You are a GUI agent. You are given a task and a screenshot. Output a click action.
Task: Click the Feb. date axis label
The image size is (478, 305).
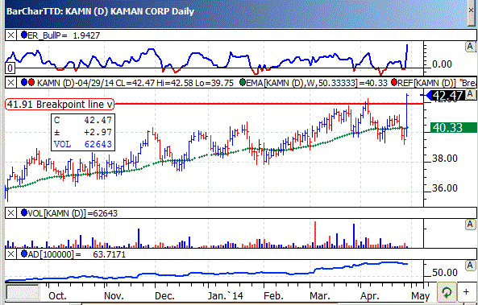[274, 296]
